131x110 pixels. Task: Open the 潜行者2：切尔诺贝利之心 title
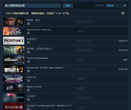pyautogui.click(x=39, y=49)
